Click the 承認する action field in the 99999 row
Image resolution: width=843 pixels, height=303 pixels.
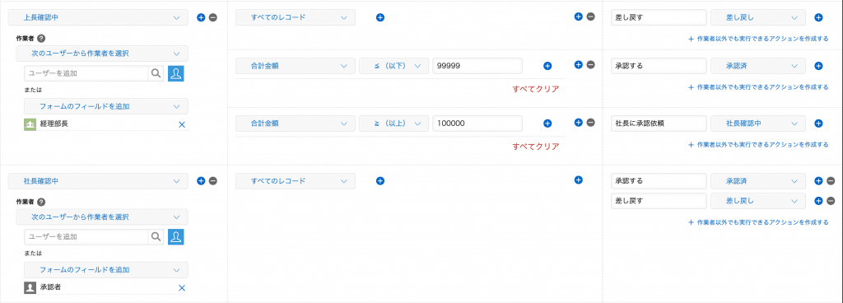659,66
